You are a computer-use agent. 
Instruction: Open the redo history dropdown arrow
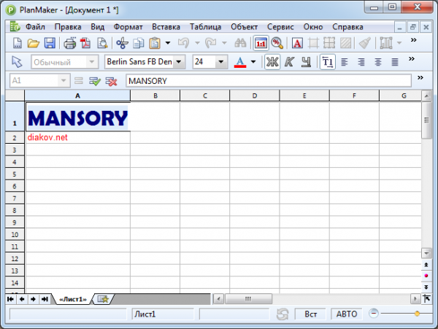pyautogui.click(x=224, y=43)
